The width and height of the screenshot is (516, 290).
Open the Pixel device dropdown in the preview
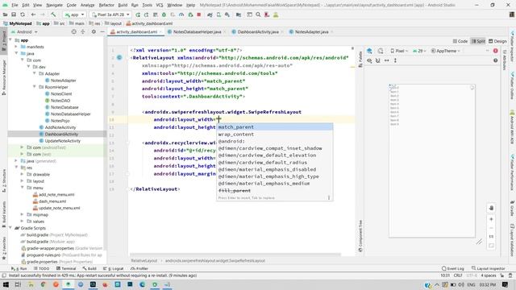click(x=399, y=51)
